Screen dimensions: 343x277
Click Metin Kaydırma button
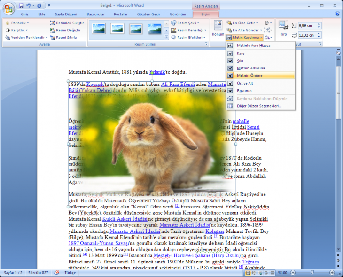coord(244,38)
